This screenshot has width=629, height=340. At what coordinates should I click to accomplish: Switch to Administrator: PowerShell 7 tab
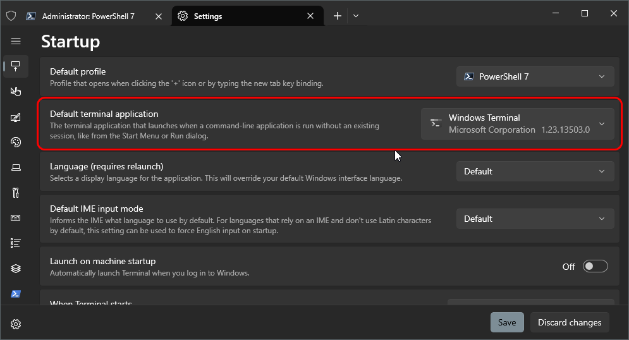pyautogui.click(x=88, y=16)
